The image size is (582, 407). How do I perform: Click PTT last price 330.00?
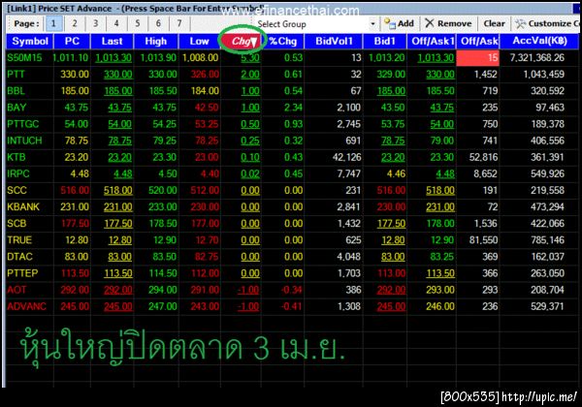click(118, 75)
